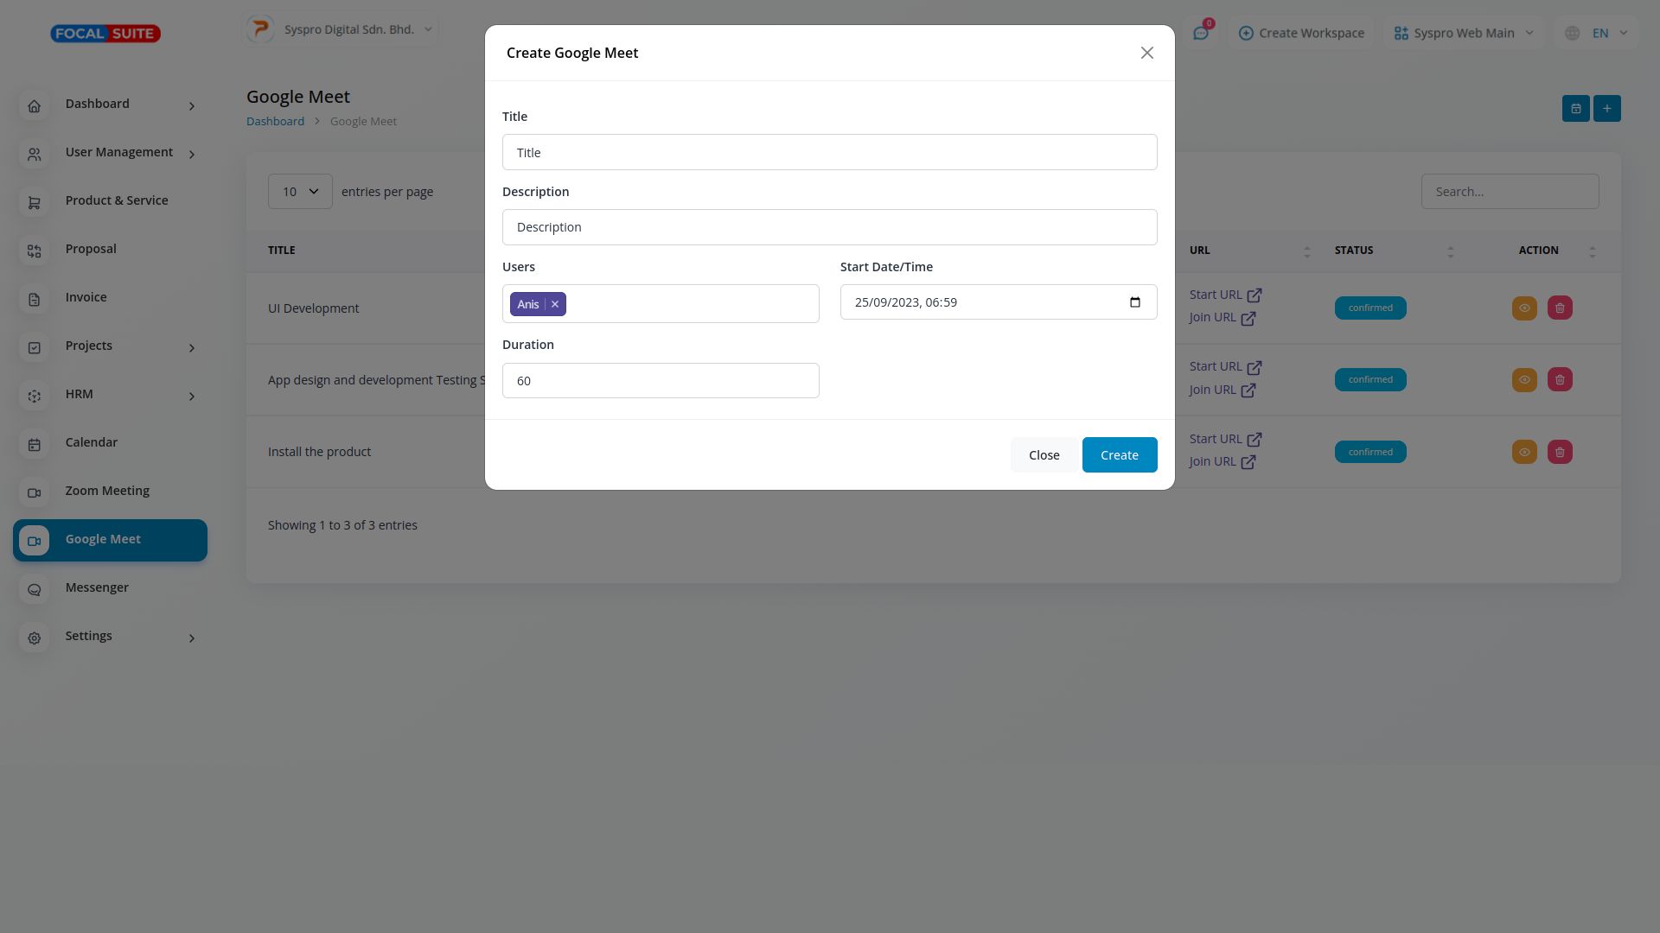Open the chat notifications icon
The width and height of the screenshot is (1660, 933).
tap(1201, 34)
